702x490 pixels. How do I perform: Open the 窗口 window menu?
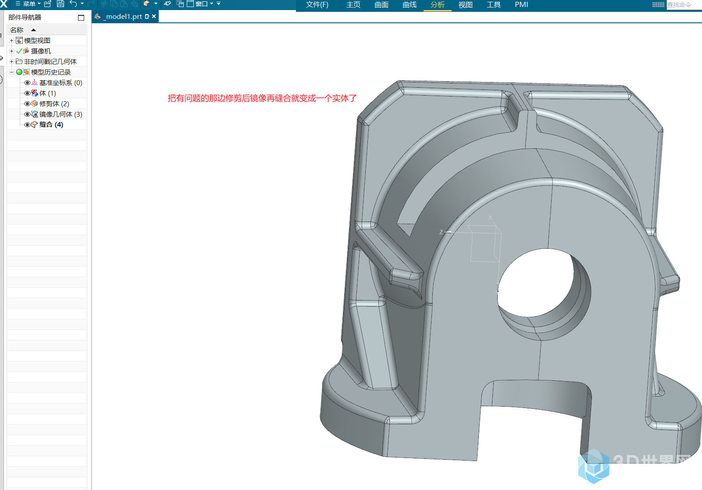point(200,4)
